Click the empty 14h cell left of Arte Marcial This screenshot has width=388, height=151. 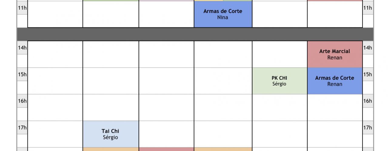(279, 54)
